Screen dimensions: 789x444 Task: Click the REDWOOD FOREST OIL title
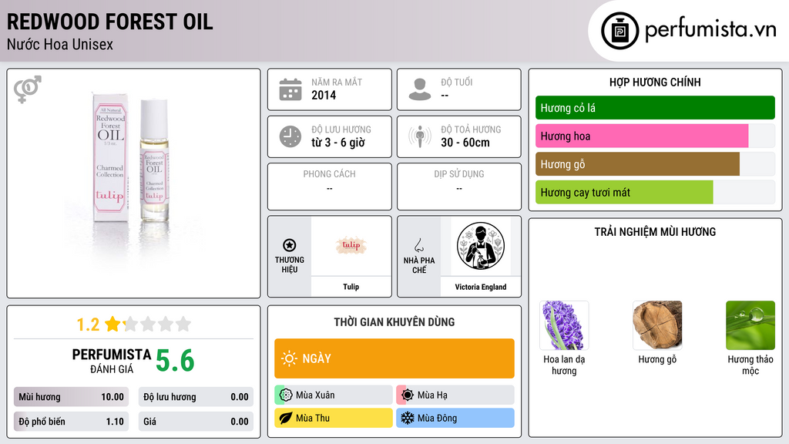[x=109, y=22]
